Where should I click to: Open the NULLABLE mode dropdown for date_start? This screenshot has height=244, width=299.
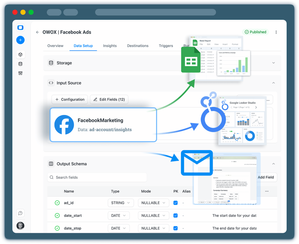[x=153, y=216]
